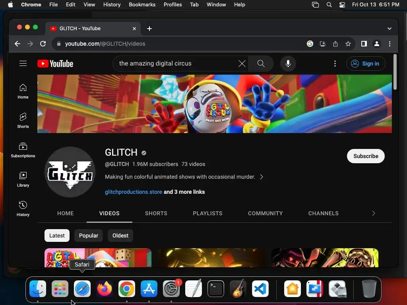
Task: Reload the page in Chrome
Action: pyautogui.click(x=43, y=44)
